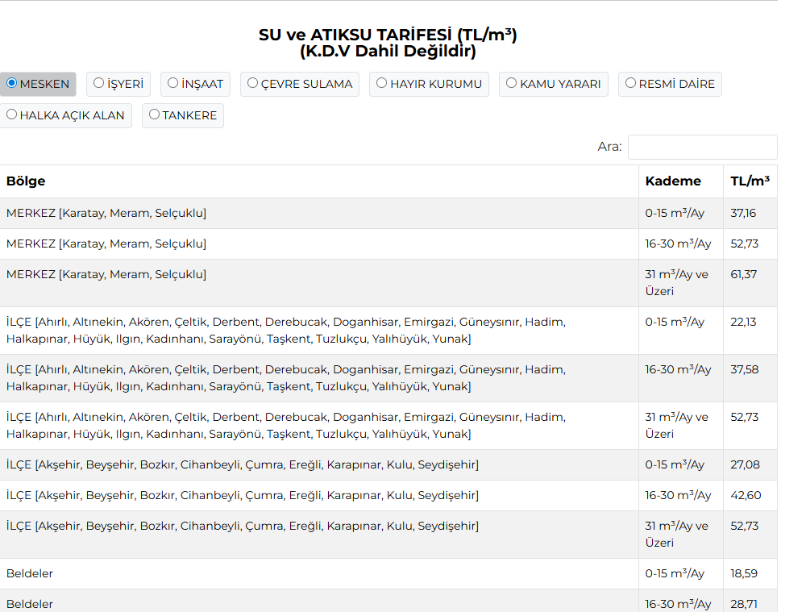
Task: Sort by the TL/m³ column header
Action: 750,181
